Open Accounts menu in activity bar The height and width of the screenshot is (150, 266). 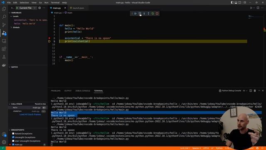coord(4,134)
